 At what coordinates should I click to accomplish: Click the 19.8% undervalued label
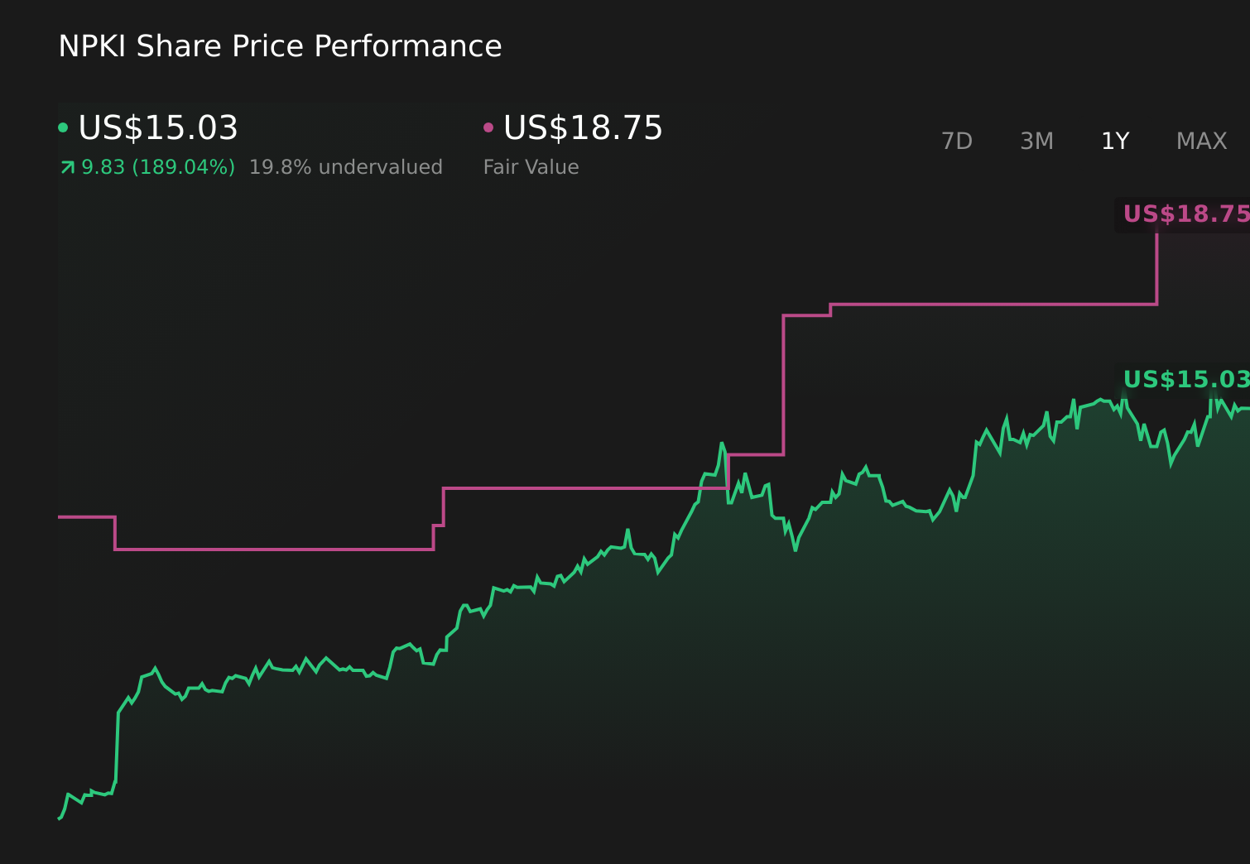click(x=346, y=166)
